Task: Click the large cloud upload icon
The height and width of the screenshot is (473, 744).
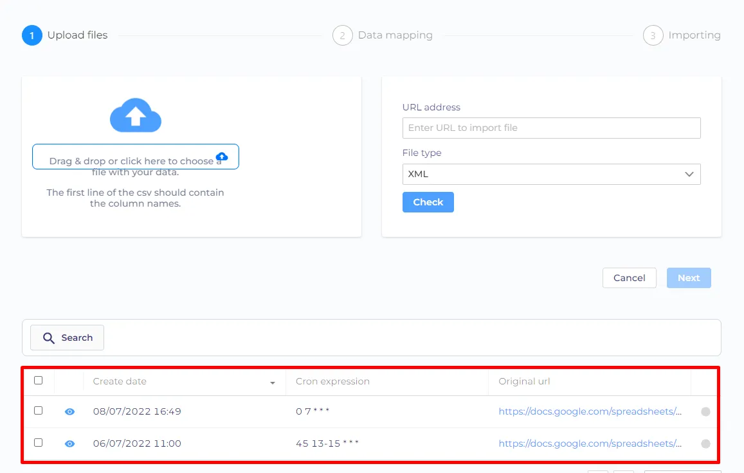Action: [136, 115]
